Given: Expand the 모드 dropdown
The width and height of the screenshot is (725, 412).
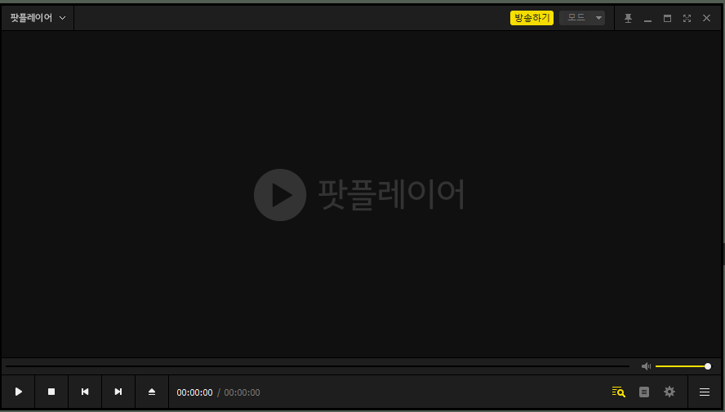Looking at the screenshot, I should [582, 18].
